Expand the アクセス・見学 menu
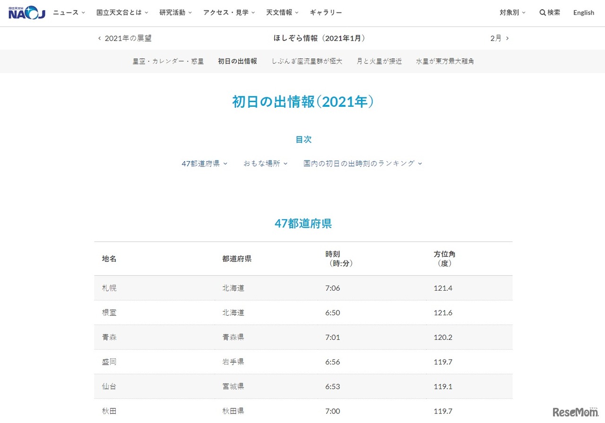Image resolution: width=605 pixels, height=423 pixels. 229,13
